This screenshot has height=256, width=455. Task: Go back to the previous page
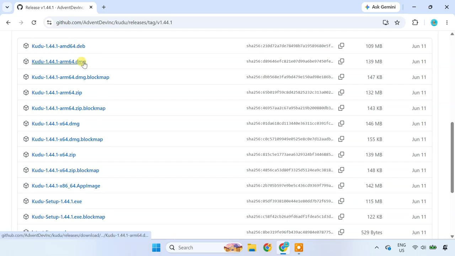click(9, 22)
